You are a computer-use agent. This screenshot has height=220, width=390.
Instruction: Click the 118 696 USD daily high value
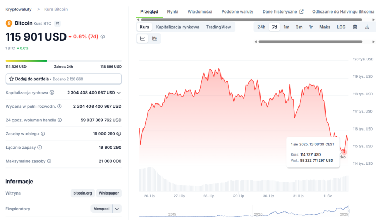(x=111, y=67)
